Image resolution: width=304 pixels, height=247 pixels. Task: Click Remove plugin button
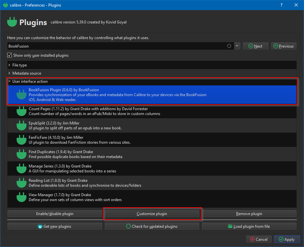tap(249, 214)
